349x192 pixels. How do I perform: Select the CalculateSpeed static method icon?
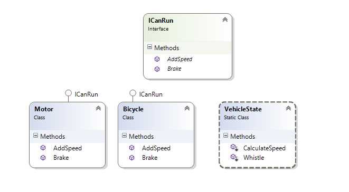pyautogui.click(x=234, y=148)
